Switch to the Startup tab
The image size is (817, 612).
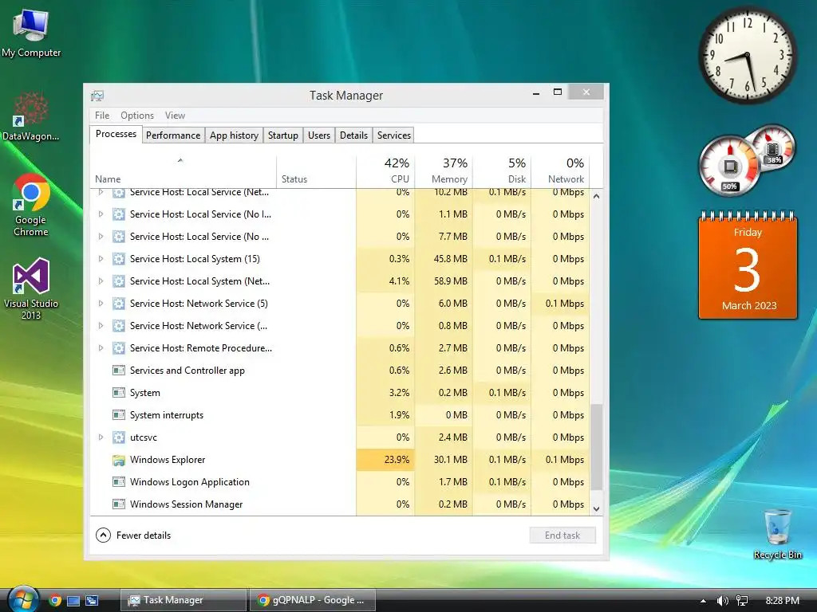point(283,135)
